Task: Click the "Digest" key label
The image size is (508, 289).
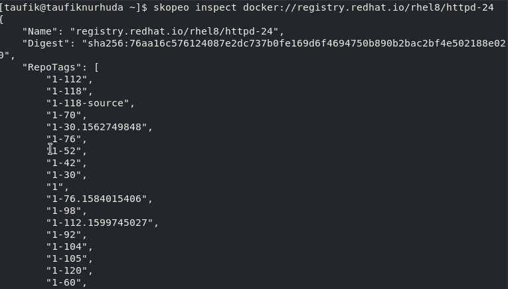Action: [x=46, y=43]
